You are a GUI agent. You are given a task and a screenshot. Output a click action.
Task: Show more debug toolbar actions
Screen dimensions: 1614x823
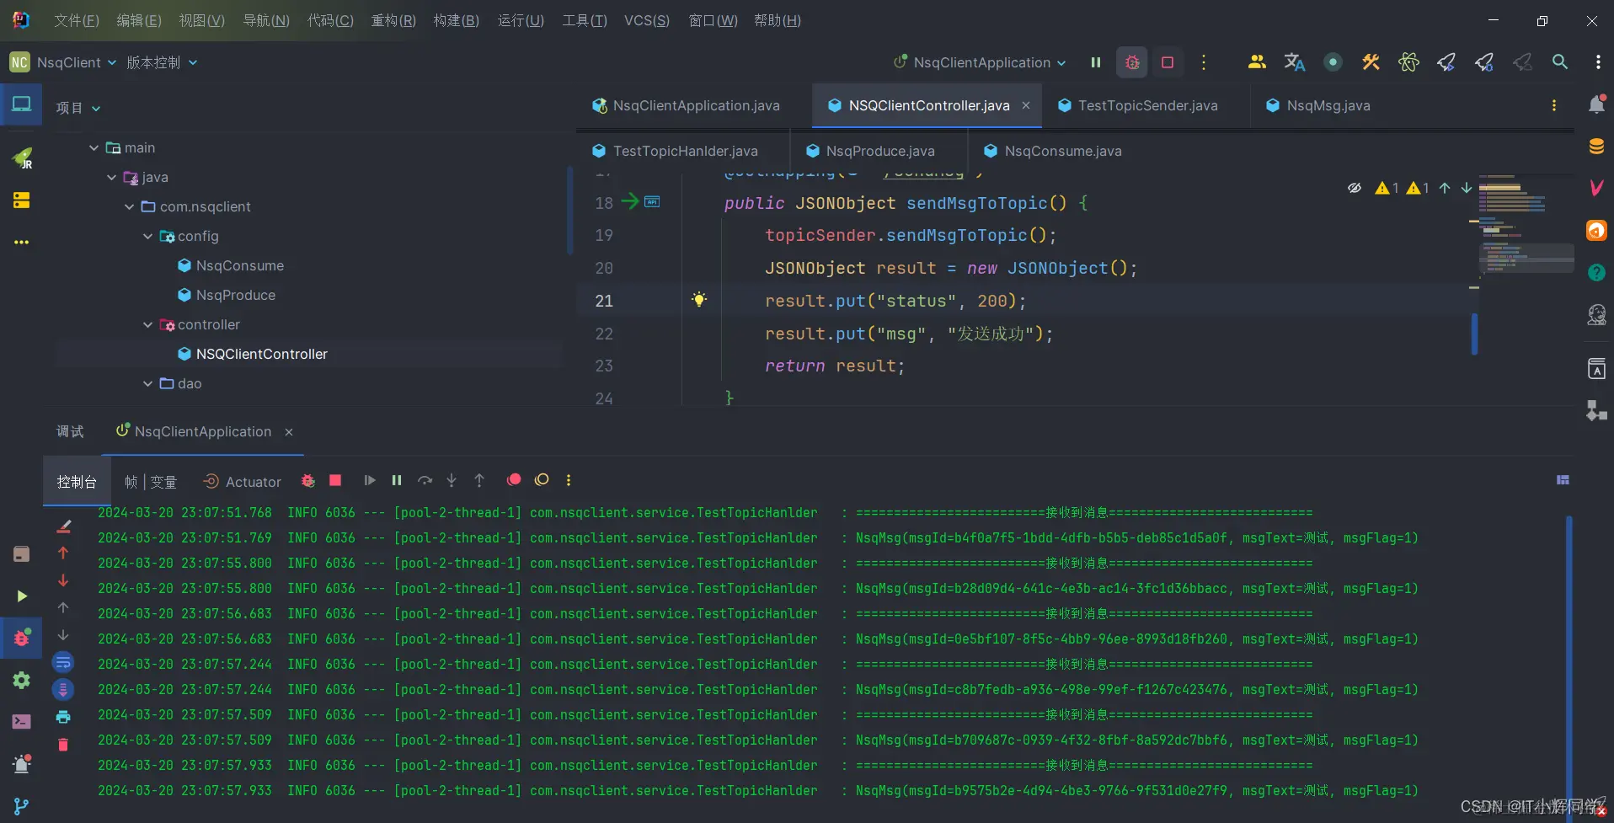(569, 480)
